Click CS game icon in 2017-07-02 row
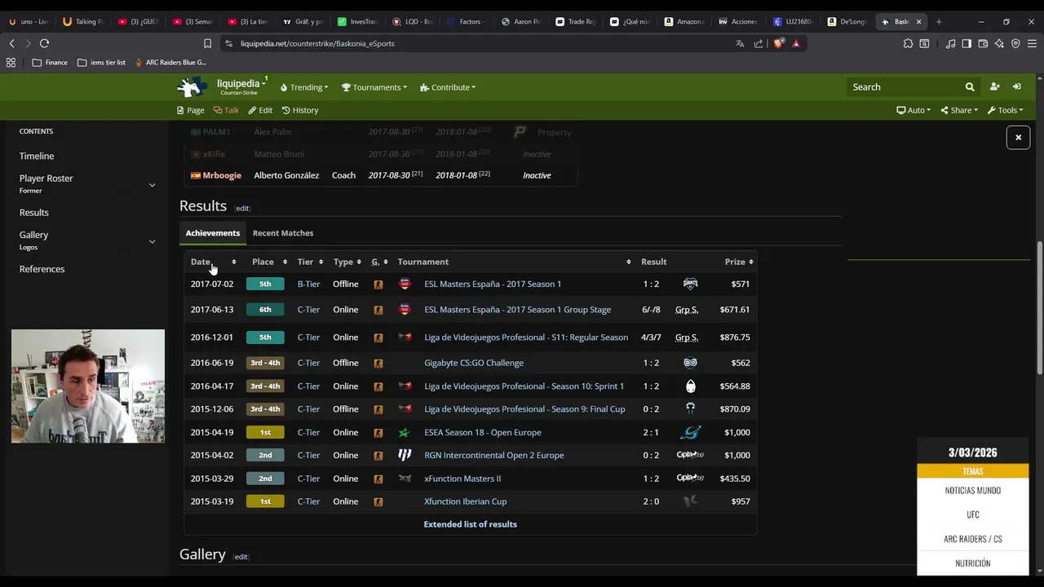 click(x=378, y=285)
